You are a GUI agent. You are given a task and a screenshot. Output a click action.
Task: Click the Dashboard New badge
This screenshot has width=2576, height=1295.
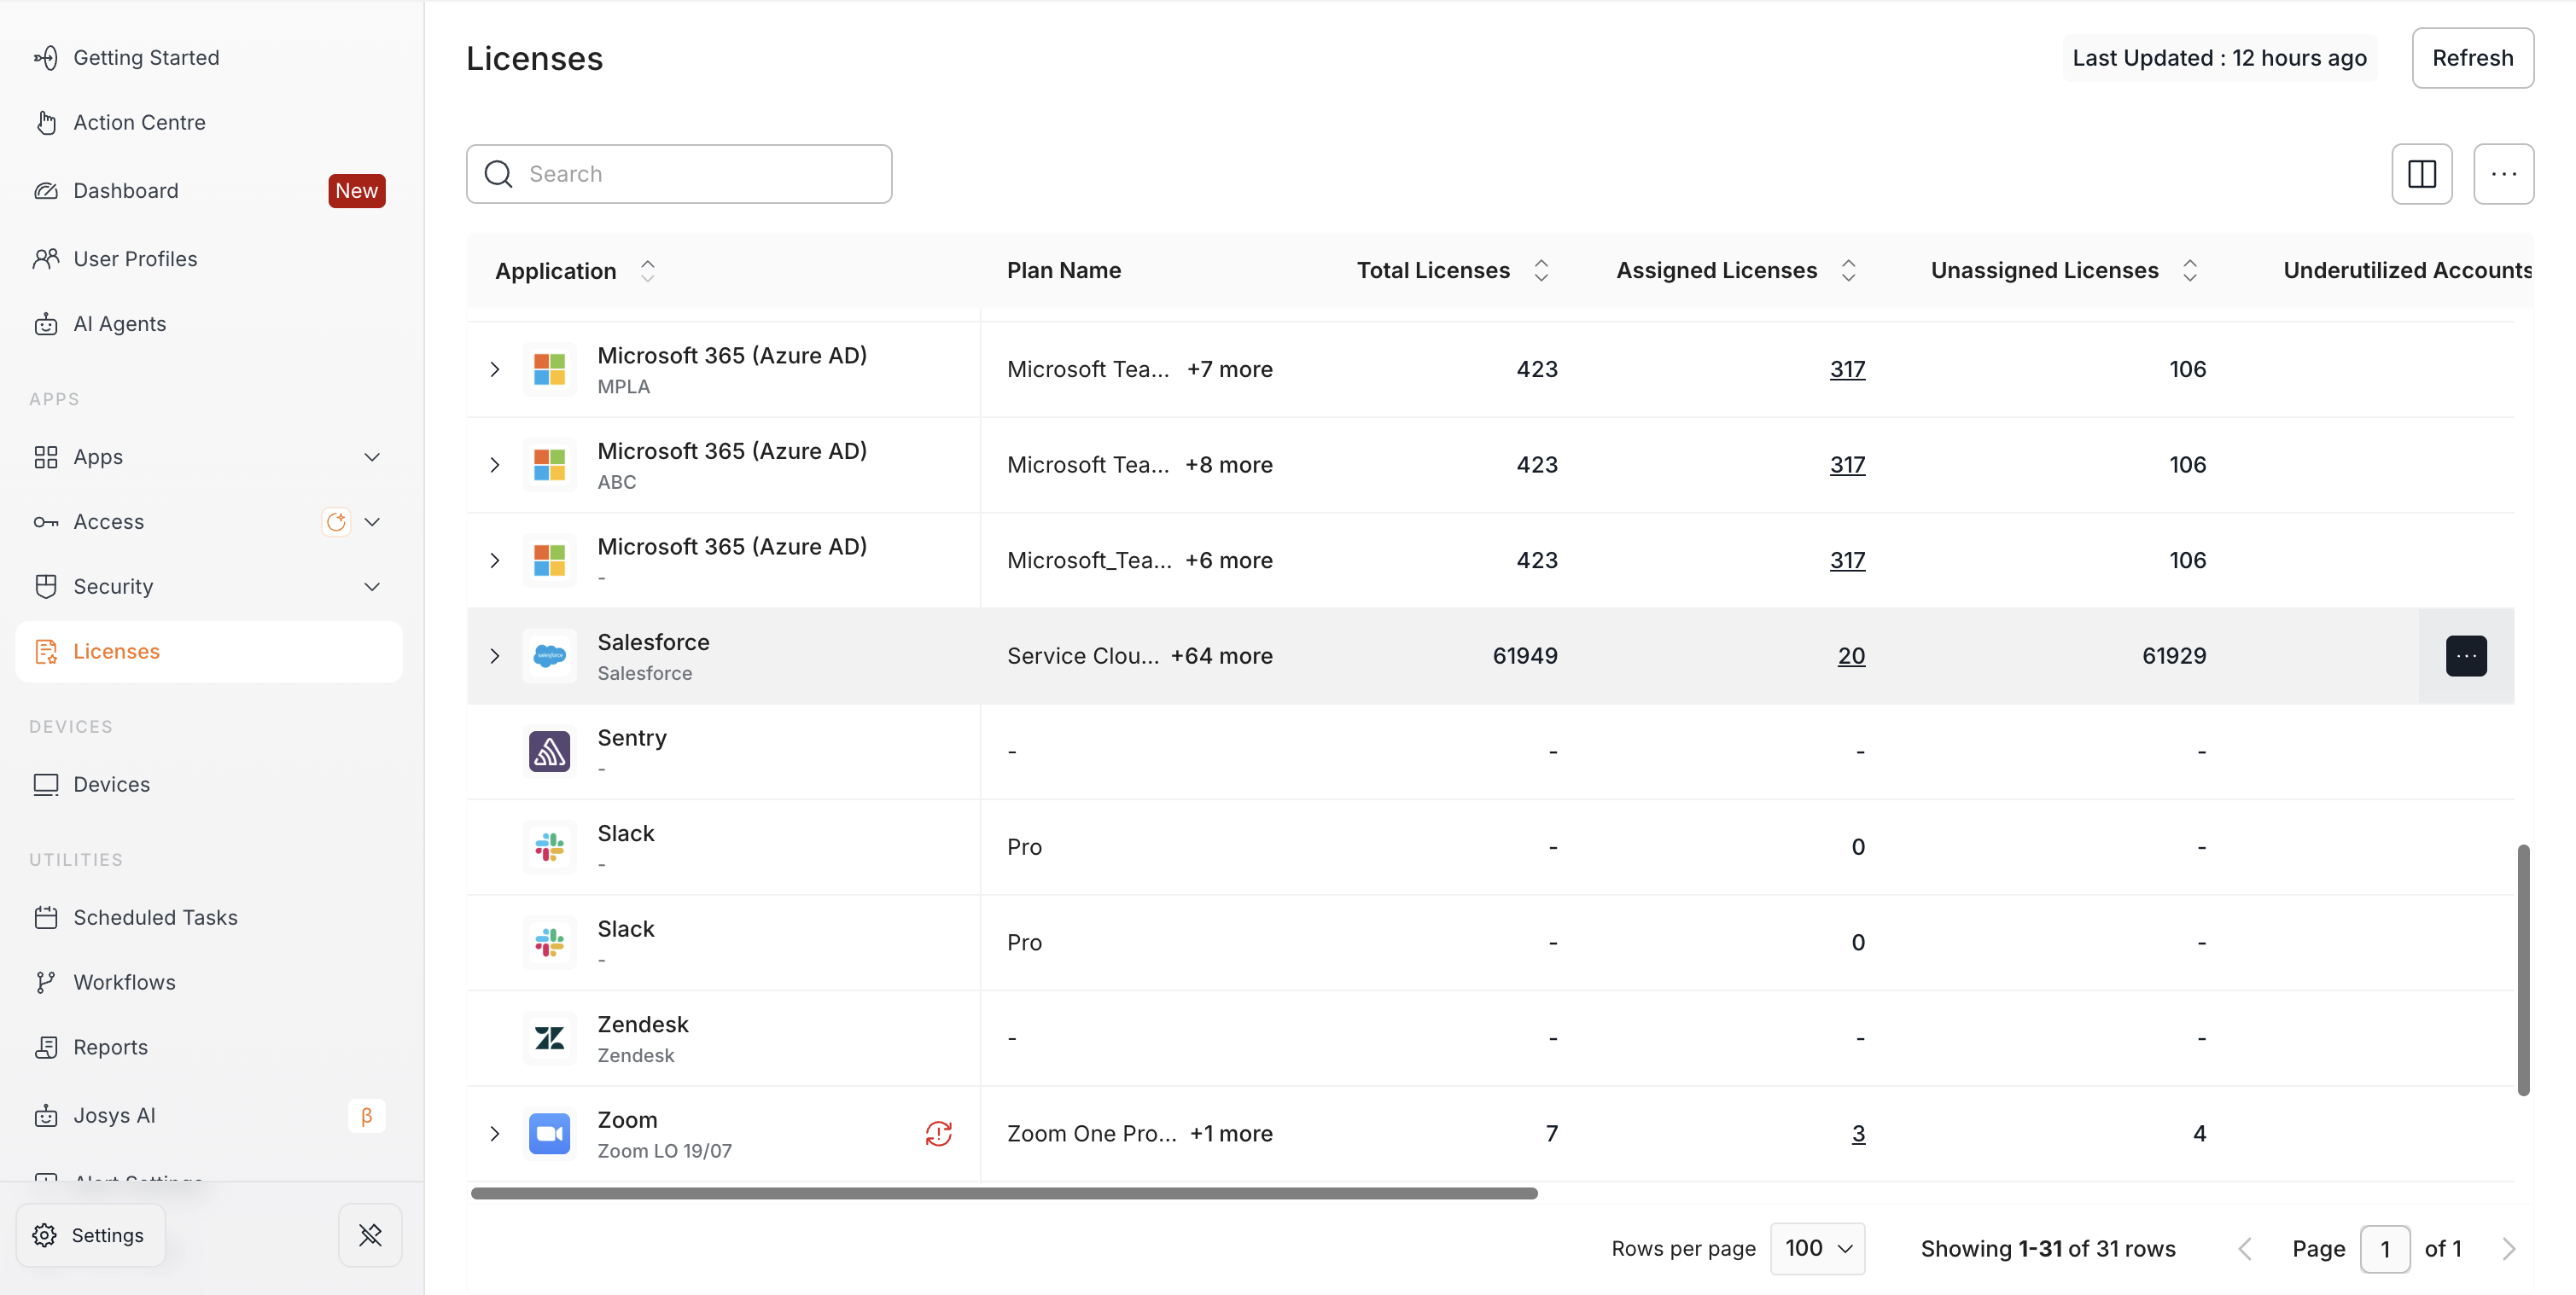pos(356,191)
